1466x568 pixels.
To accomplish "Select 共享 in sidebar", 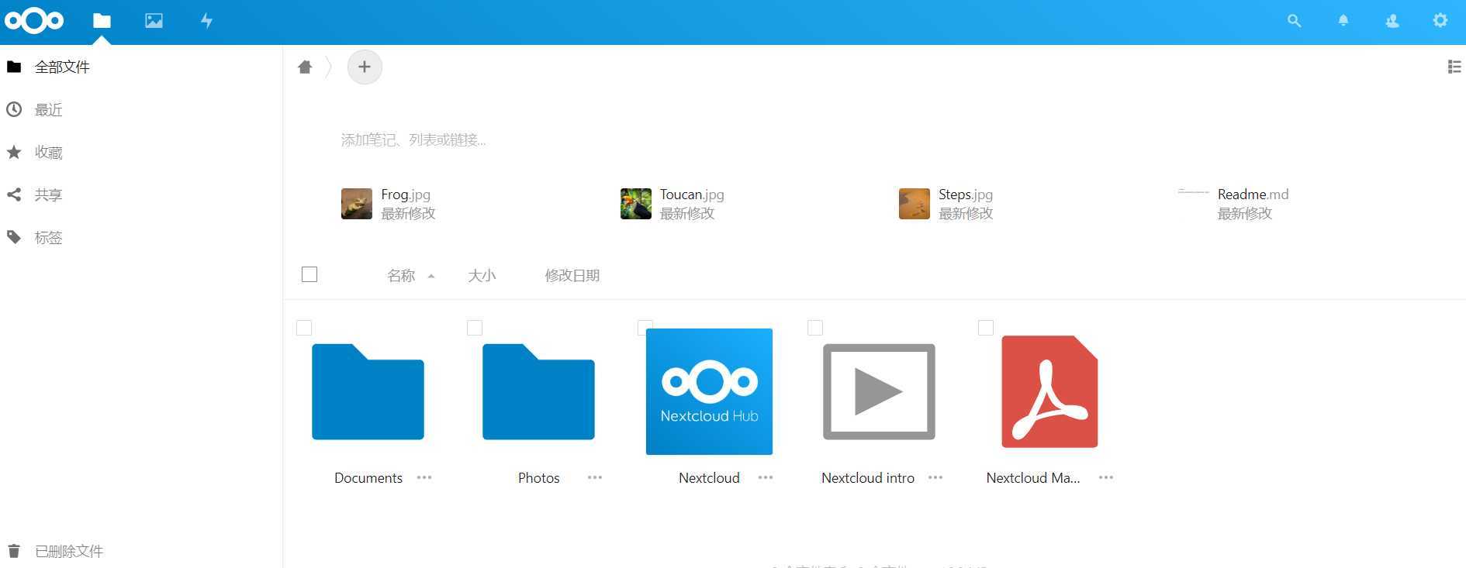I will [140, 194].
